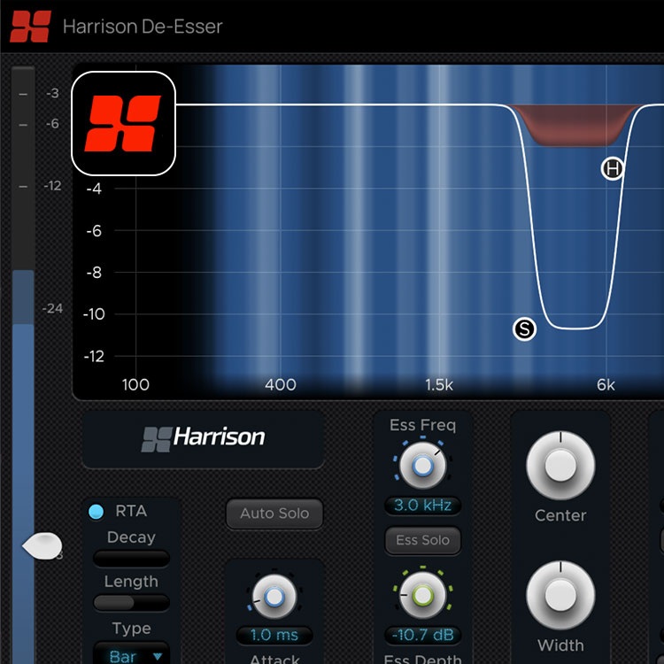Click the large red Harrison logo badge
This screenshot has height=664, width=664.
tap(124, 123)
